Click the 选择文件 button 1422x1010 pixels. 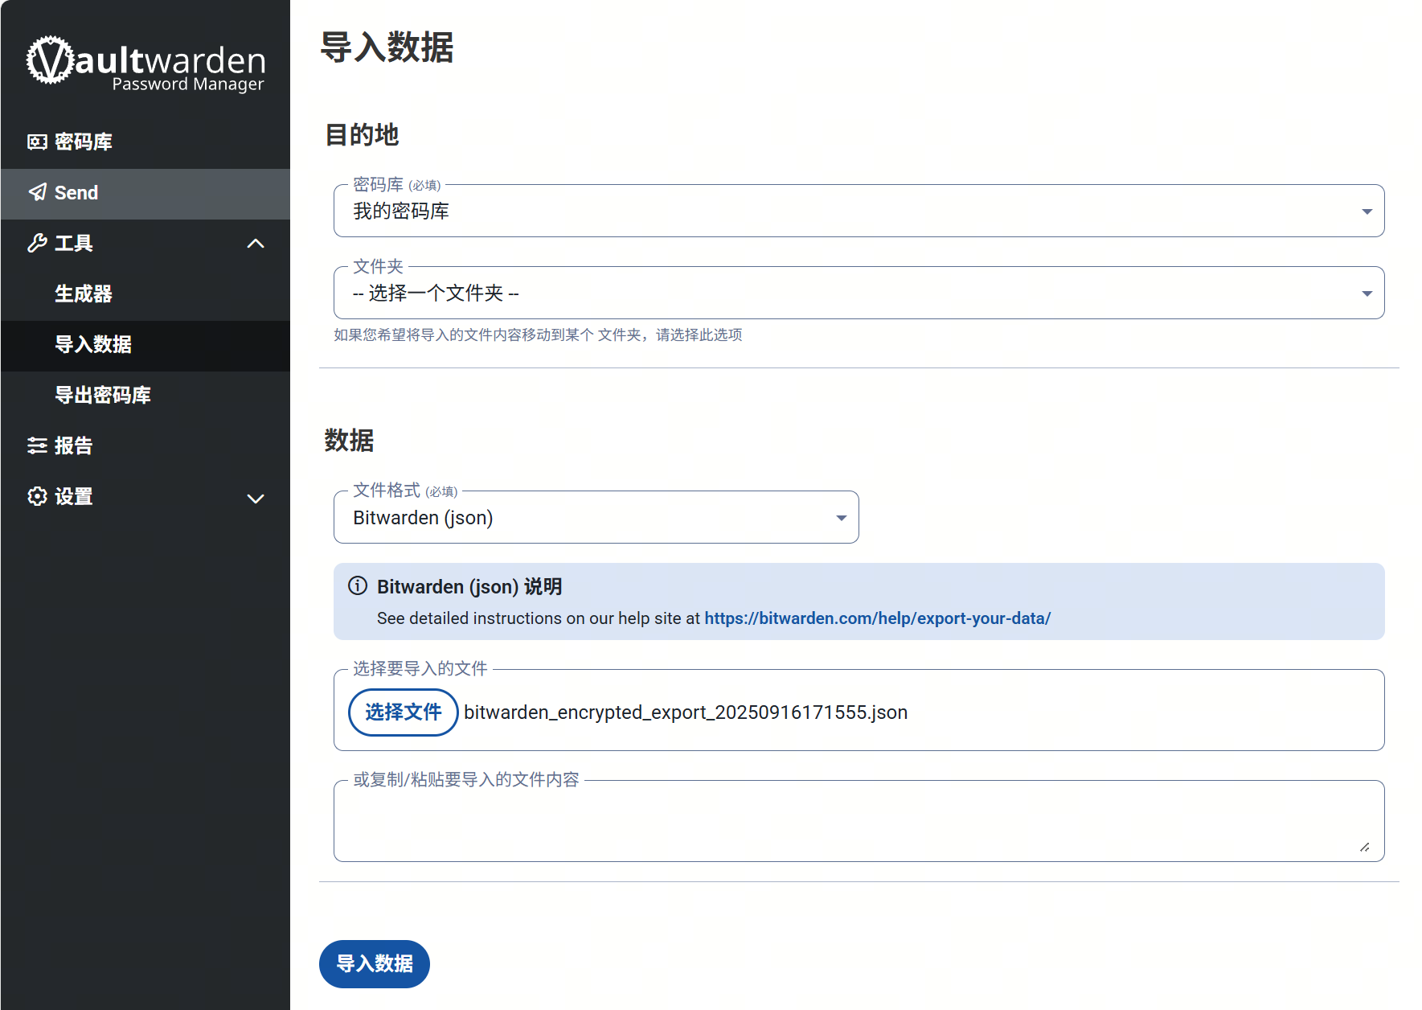pyautogui.click(x=403, y=712)
